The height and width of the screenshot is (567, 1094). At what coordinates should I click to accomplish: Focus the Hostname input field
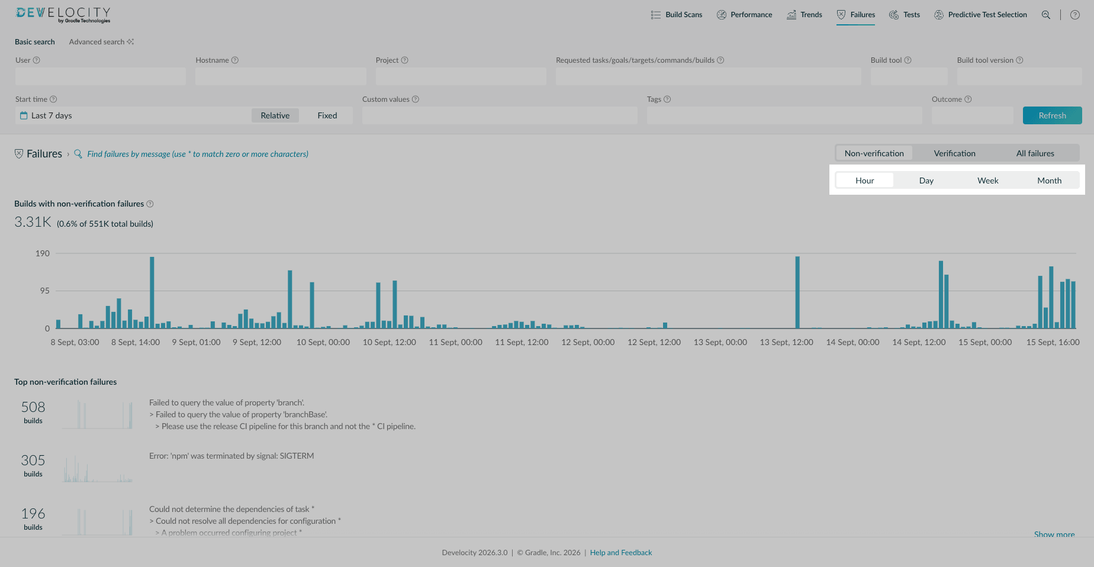(281, 76)
